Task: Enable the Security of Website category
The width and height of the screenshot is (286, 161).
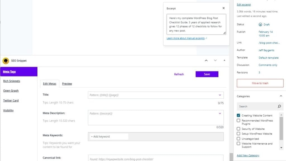Action: 238,129
